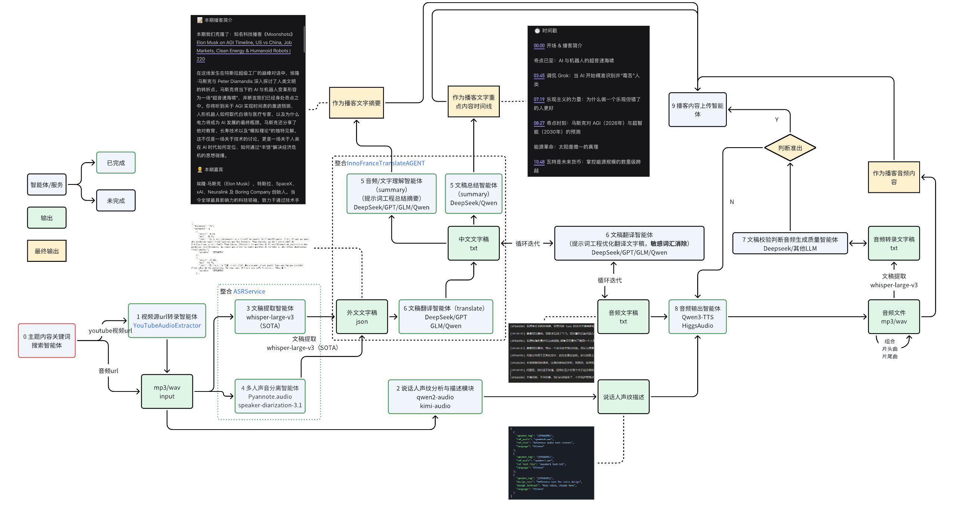Select the yellow 最终输出 legend swatch
This screenshot has width=957, height=511.
click(47, 251)
